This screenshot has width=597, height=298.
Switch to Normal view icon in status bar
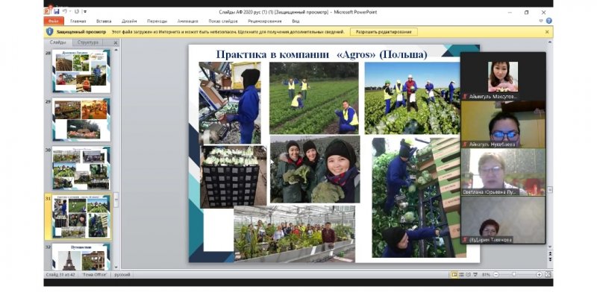pos(454,274)
